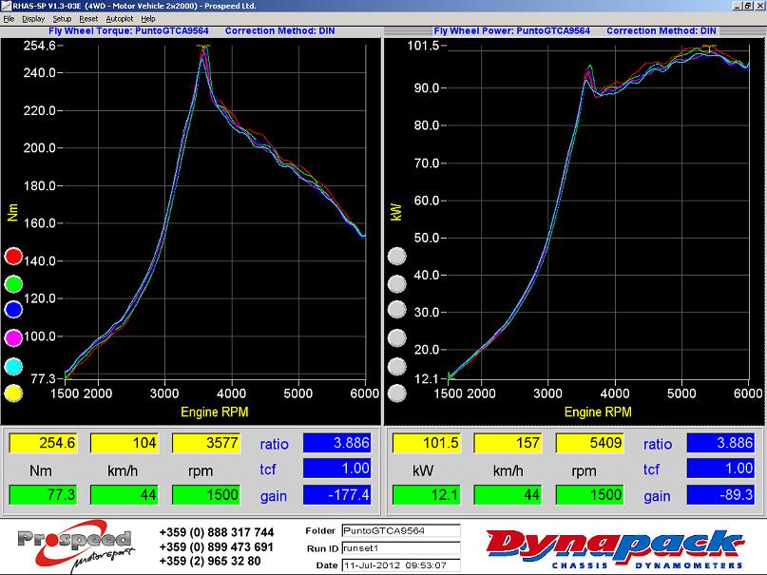Toggle the blue run trace indicator
The height and width of the screenshot is (575, 767).
pyautogui.click(x=13, y=310)
